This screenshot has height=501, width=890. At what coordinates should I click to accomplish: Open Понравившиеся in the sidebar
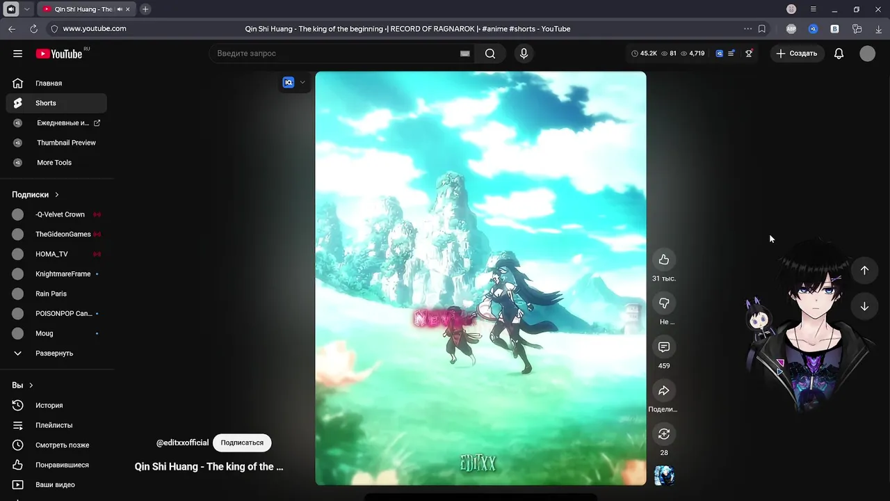[56, 465]
